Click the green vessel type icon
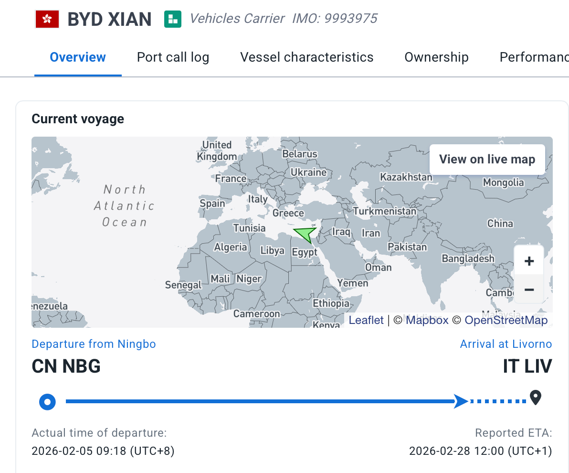Screen dimensions: 569x473 173,19
